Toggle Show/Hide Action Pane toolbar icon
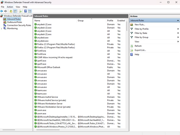This screenshot has width=180, height=135. 30,11
